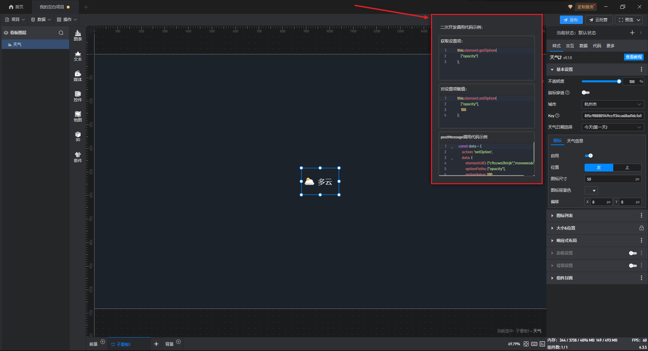Open the 媒体 media components icon
The height and width of the screenshot is (351, 648).
click(x=78, y=76)
